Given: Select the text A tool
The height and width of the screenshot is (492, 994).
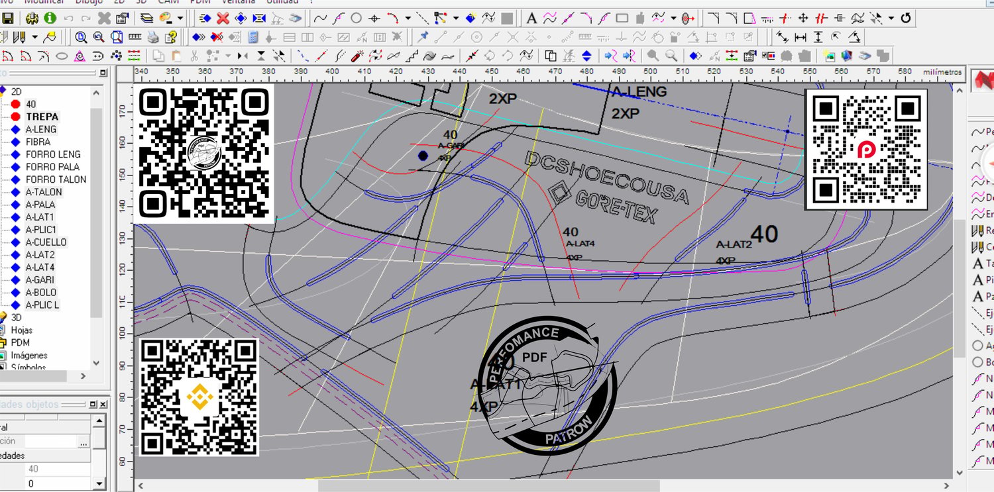Looking at the screenshot, I should click(532, 18).
